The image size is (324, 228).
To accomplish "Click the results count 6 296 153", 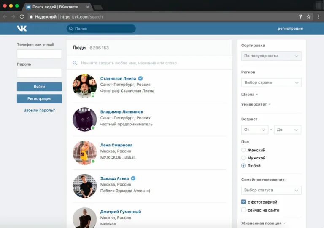I will pos(99,48).
